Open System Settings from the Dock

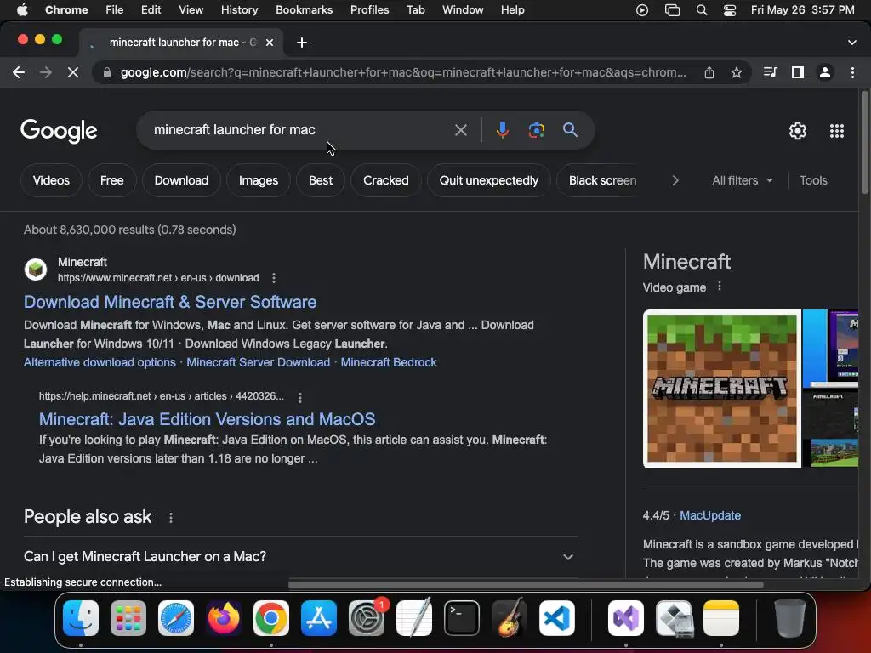367,618
